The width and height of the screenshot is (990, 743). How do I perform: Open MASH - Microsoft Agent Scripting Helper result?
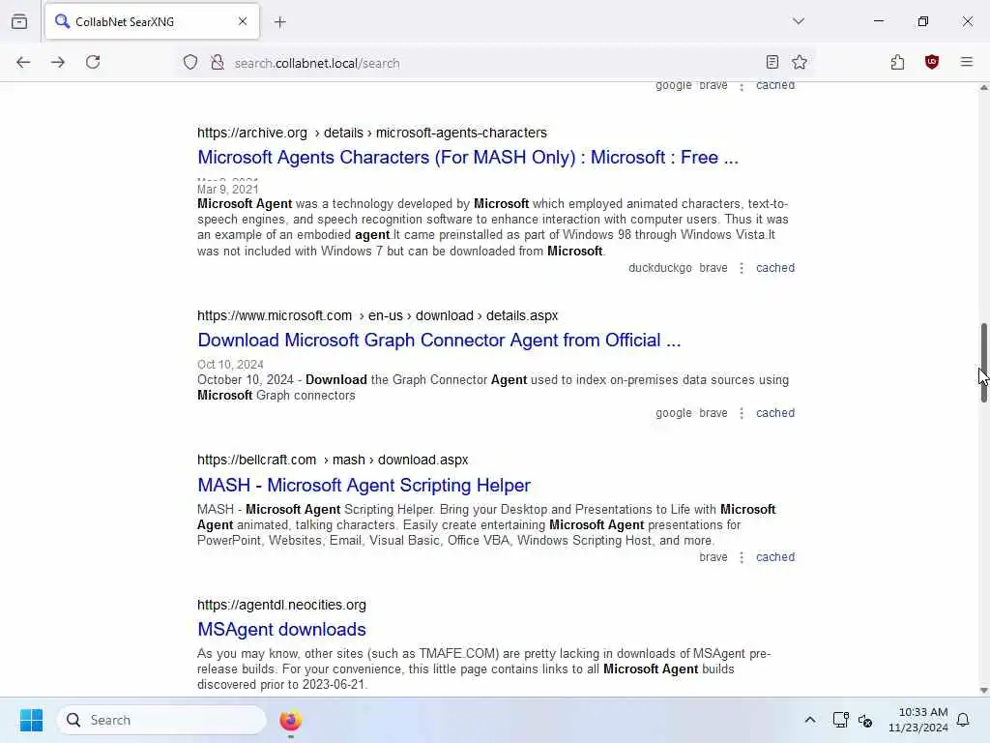364,486
